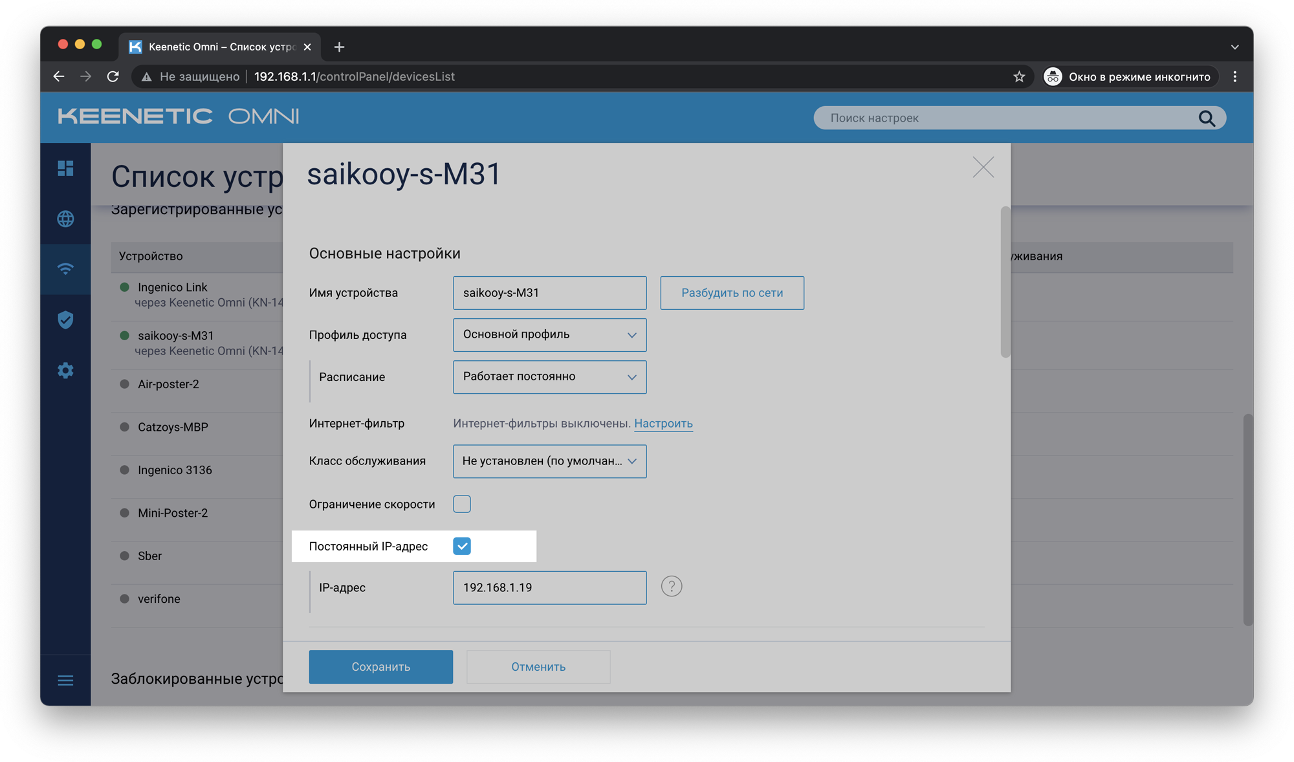Click the dialog's vertical scrollbar
The image size is (1294, 762).
pos(1005,281)
